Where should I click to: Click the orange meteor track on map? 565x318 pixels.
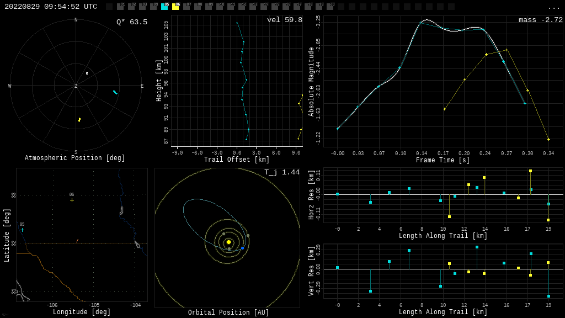click(77, 241)
